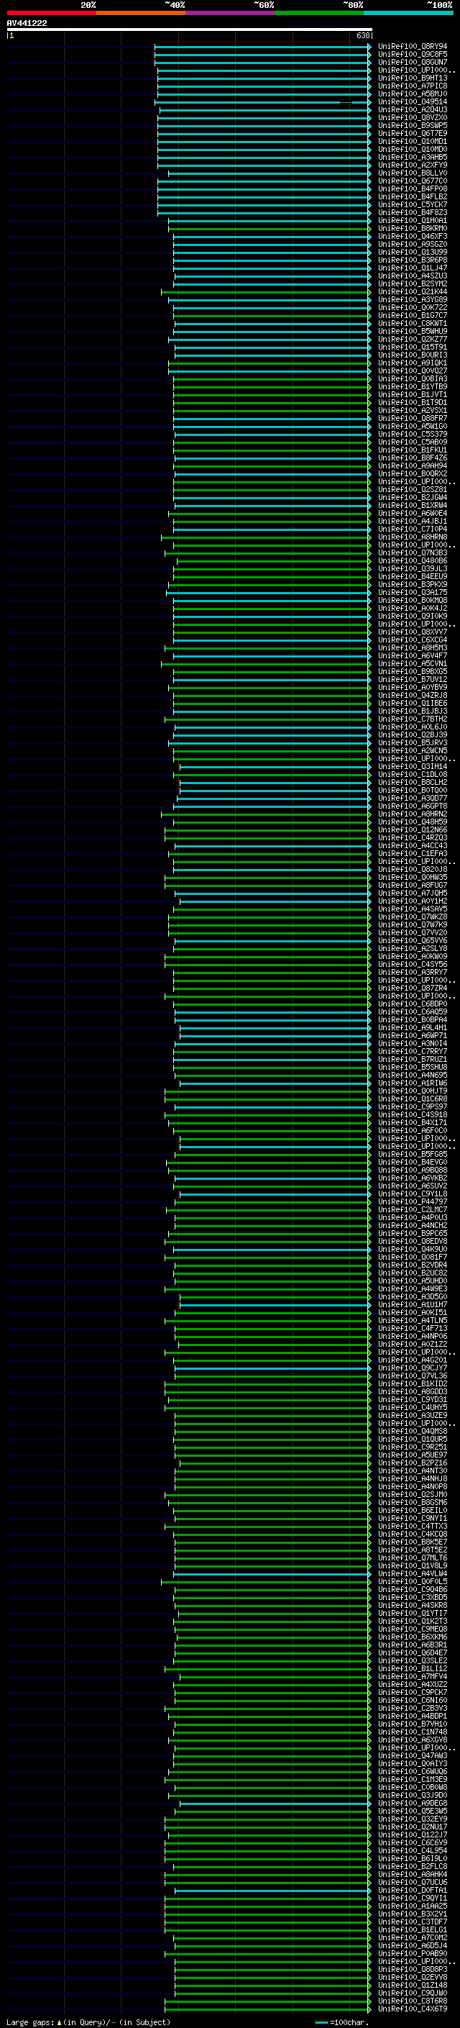Select the UniRef100_P0AB90 label

413,1953
